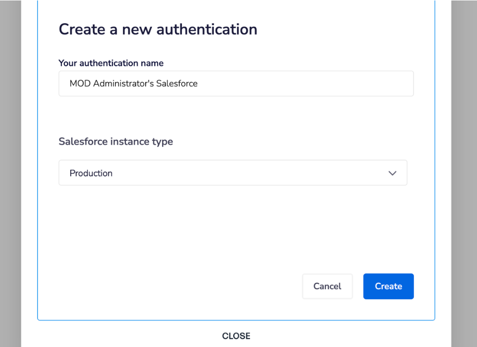The width and height of the screenshot is (477, 347).
Task: Click the down chevron in instance type dropdown
Action: pos(392,173)
